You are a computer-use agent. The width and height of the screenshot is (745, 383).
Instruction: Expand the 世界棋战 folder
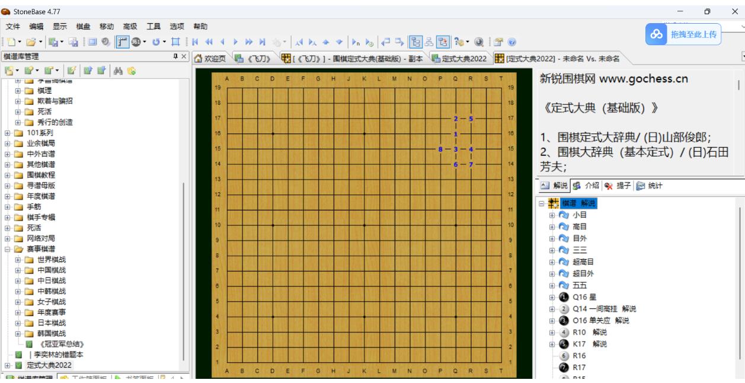click(18, 260)
